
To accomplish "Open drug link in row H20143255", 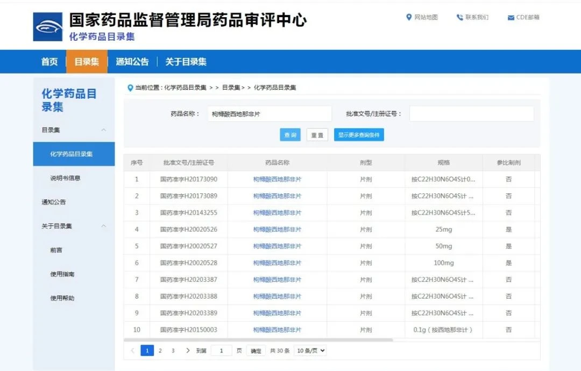I will [x=277, y=213].
